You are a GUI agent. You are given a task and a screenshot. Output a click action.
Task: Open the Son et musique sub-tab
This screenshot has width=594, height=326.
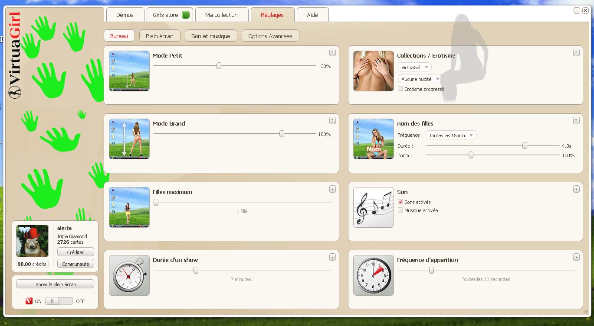211,36
